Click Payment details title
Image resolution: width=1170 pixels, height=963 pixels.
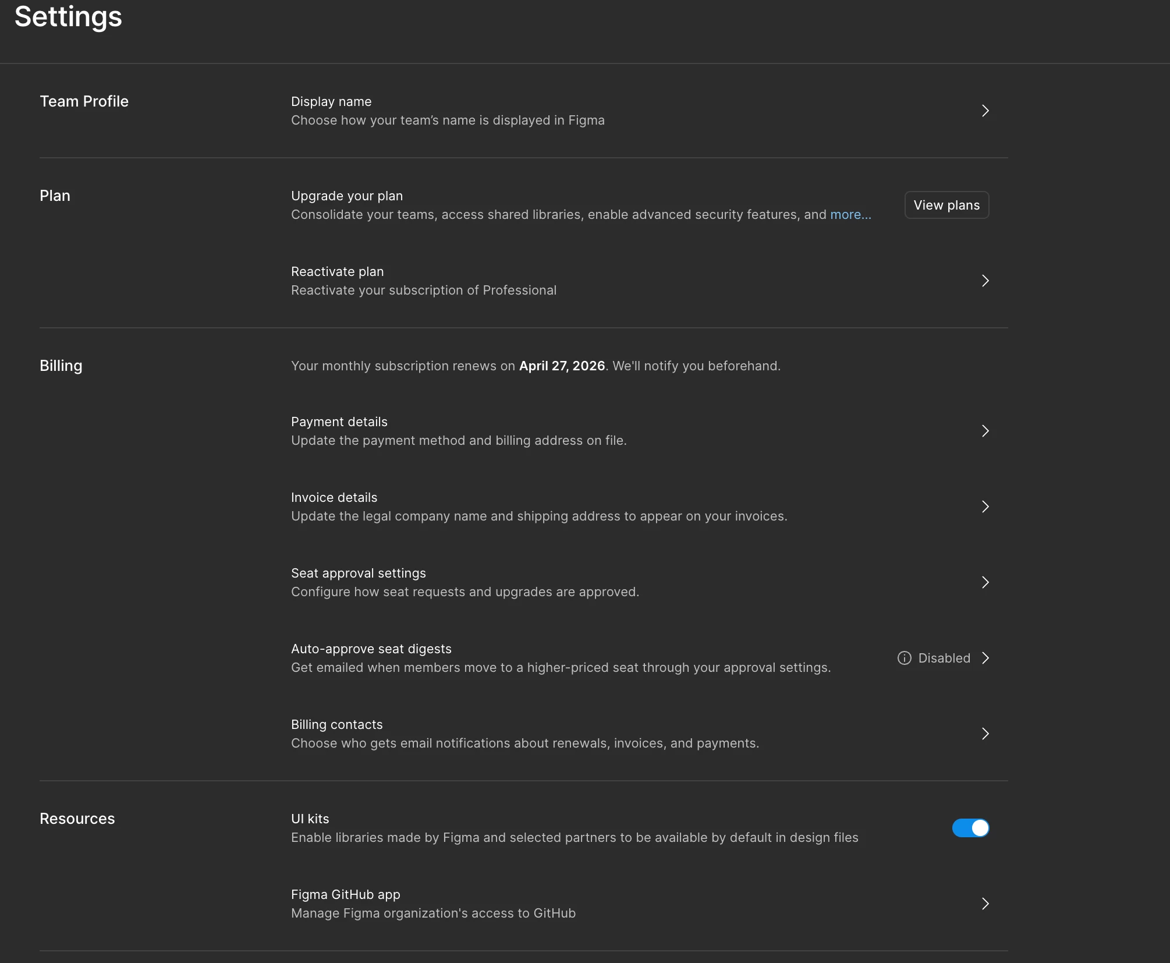(x=339, y=422)
